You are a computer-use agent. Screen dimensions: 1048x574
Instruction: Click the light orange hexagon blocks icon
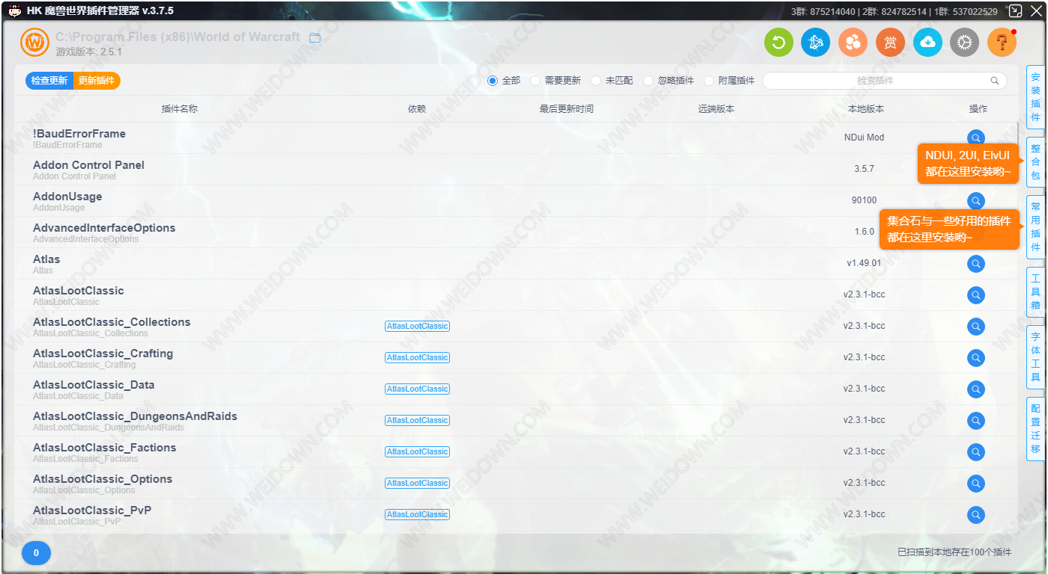[x=853, y=43]
